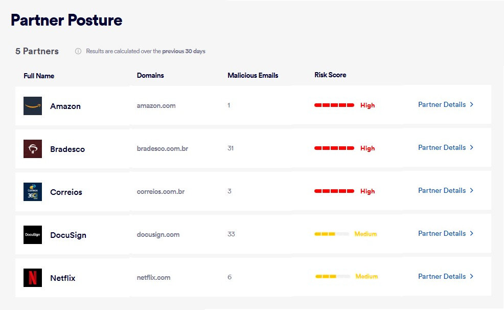Viewport: 504px width, 310px height.
Task: Click DocuSign's yellow Medium risk bar
Action: click(x=332, y=234)
